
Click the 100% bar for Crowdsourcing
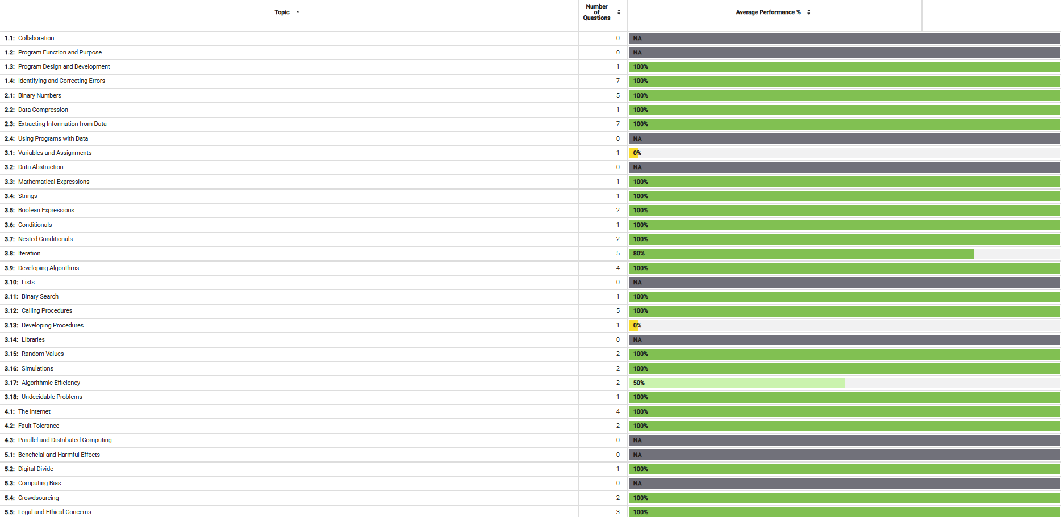[x=844, y=498]
